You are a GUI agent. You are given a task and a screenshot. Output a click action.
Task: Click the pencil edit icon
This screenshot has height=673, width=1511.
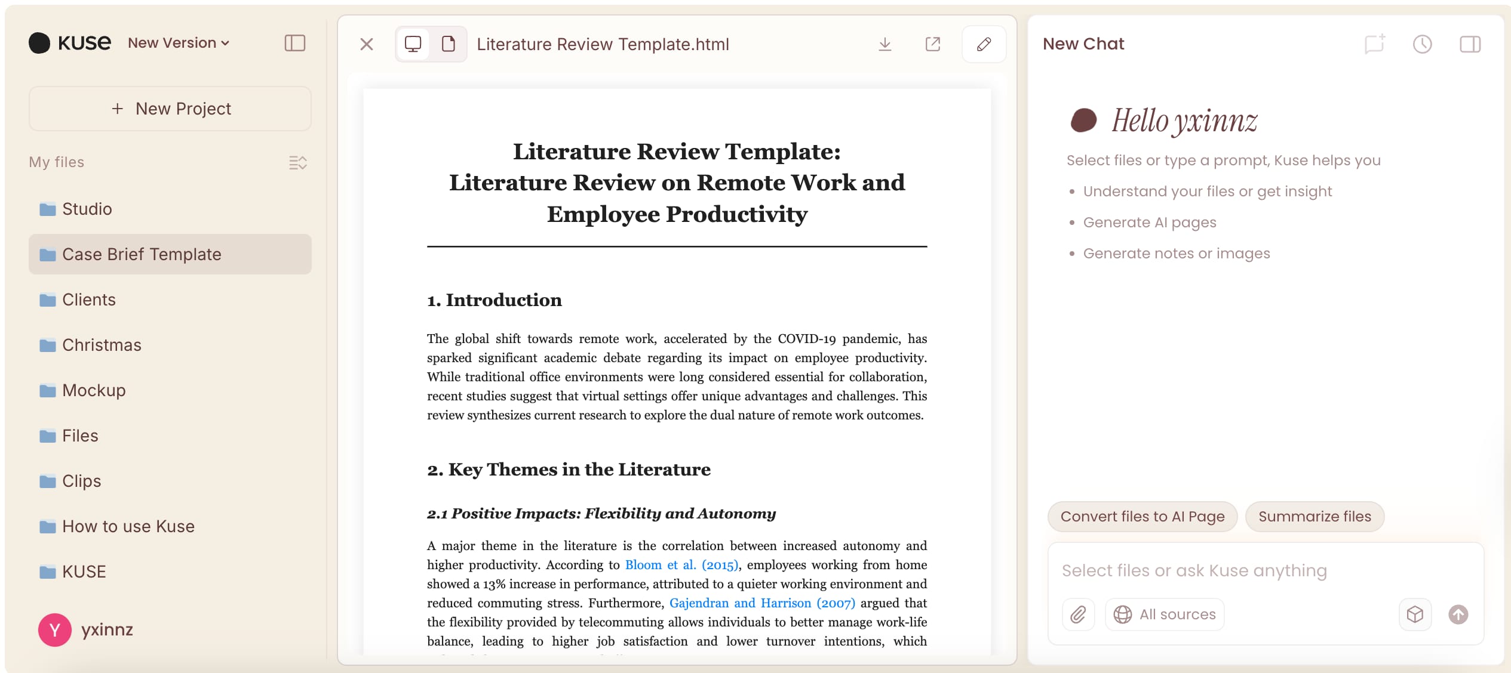[x=984, y=44]
